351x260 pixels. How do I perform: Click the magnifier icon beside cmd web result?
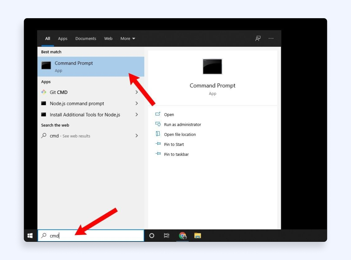(44, 136)
